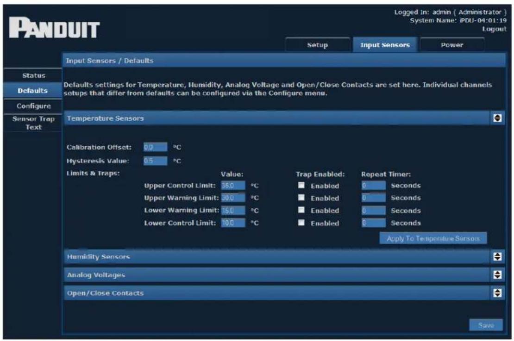Click the Lower Warning Limit repeat timer field

(x=374, y=211)
